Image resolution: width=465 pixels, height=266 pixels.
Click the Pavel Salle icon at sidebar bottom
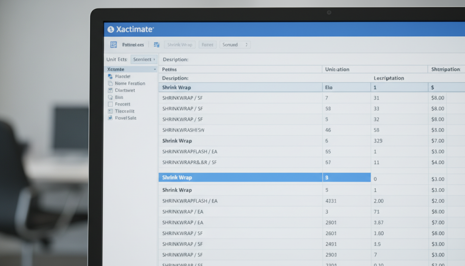click(111, 118)
